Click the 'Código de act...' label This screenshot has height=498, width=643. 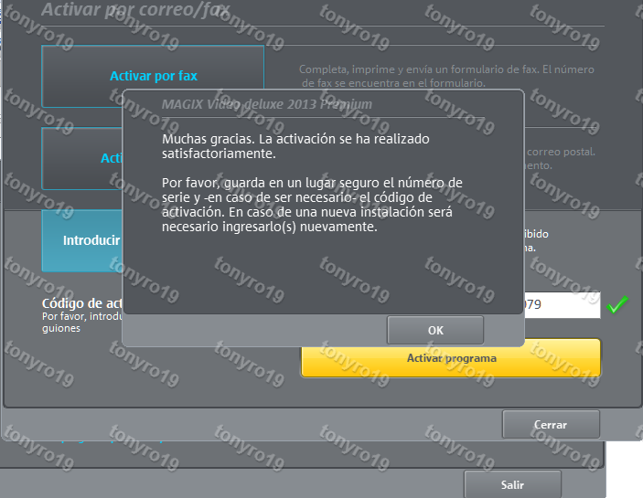82,303
